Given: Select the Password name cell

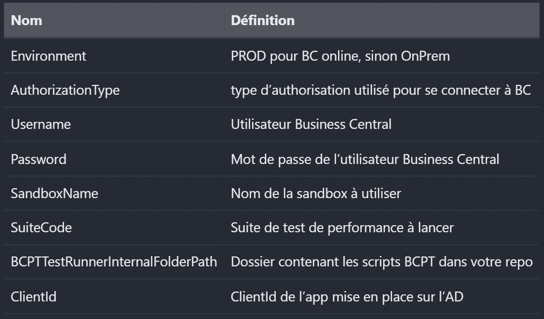Looking at the screenshot, I should (x=38, y=159).
